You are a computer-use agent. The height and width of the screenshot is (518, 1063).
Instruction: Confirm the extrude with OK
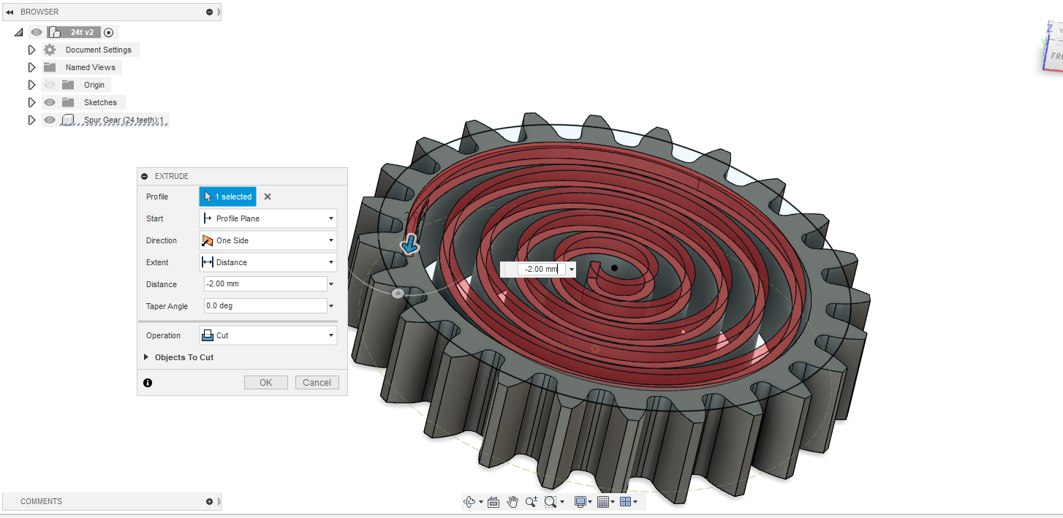click(265, 382)
